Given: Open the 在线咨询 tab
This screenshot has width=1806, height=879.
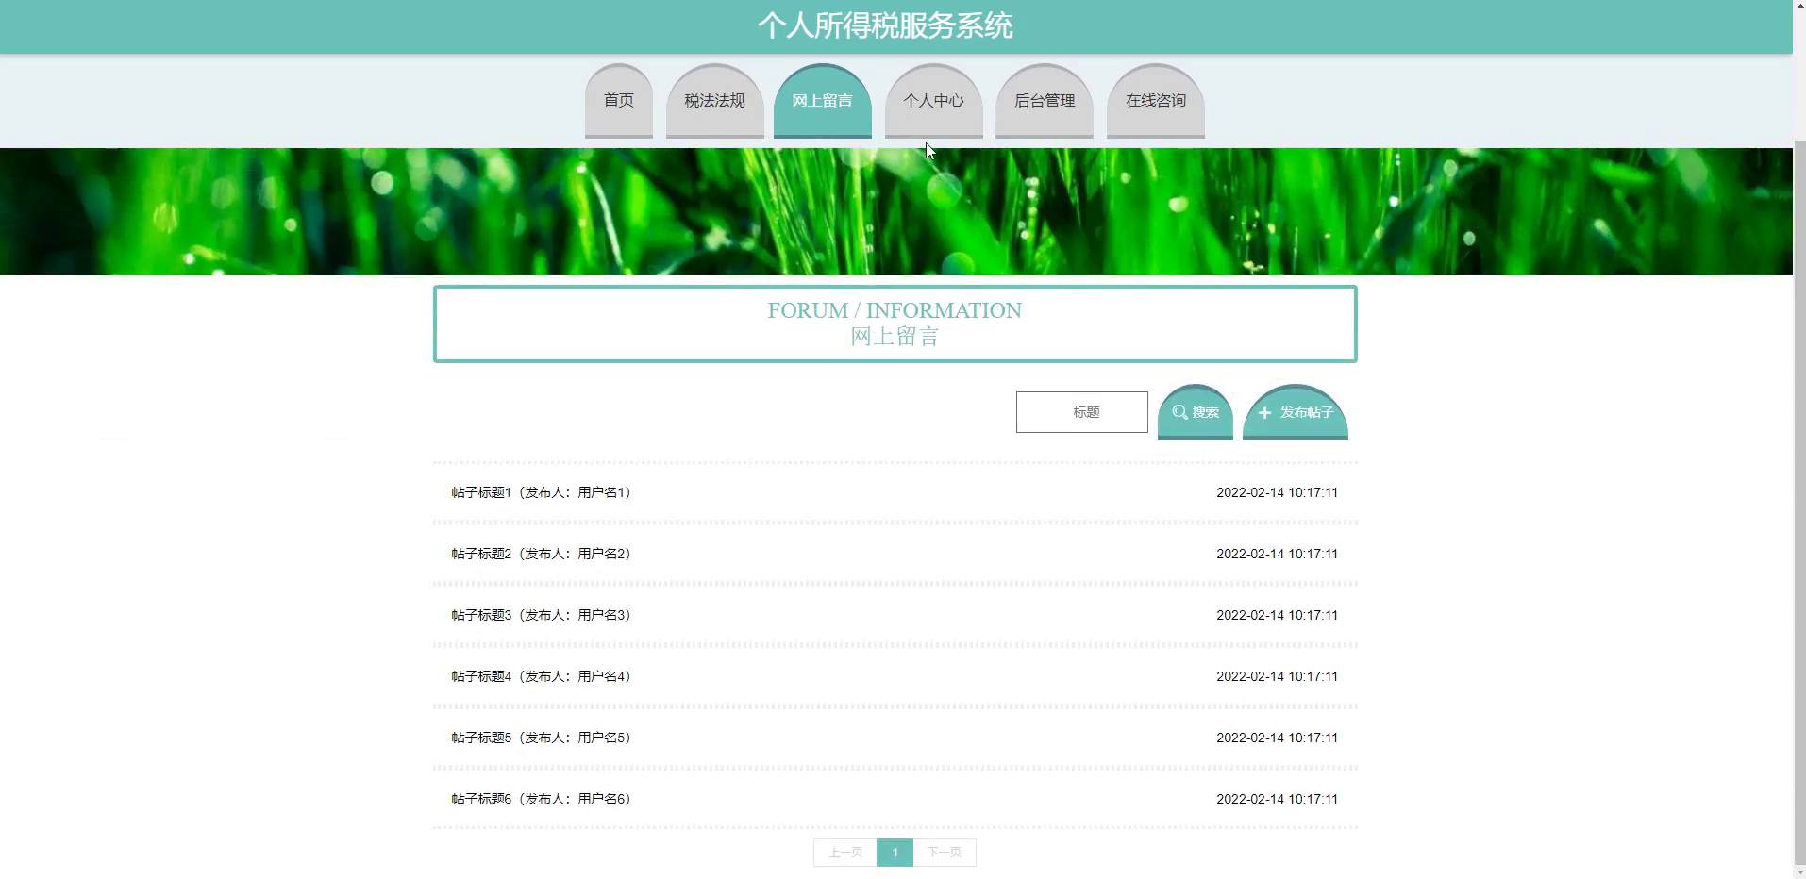Looking at the screenshot, I should [x=1155, y=101].
